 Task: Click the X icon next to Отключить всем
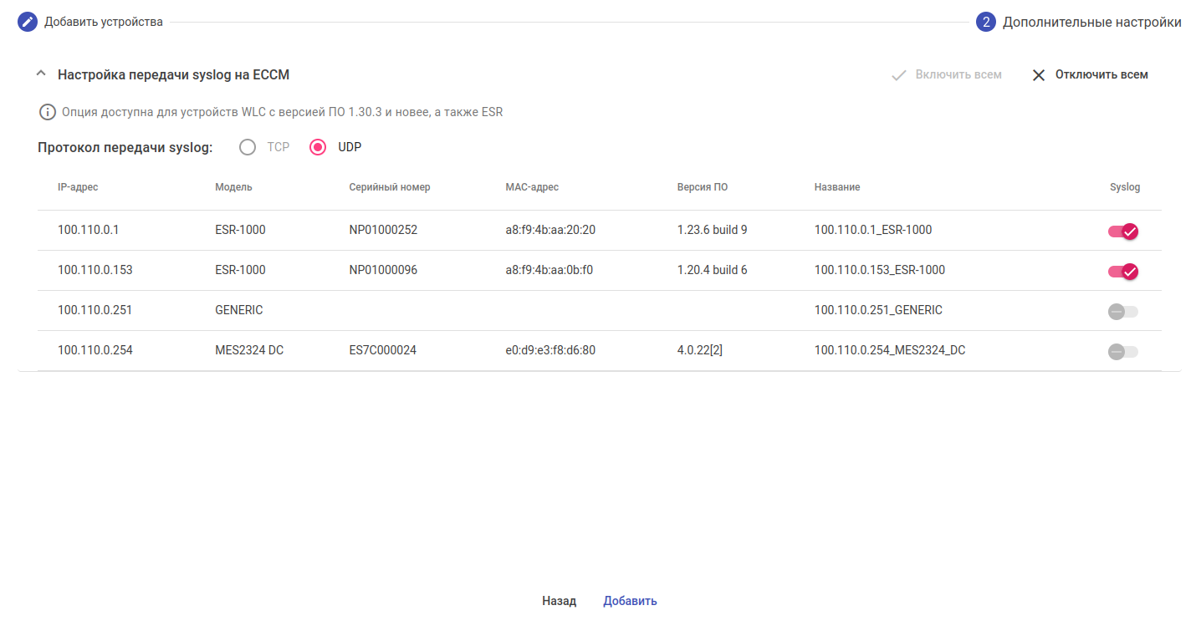1039,75
